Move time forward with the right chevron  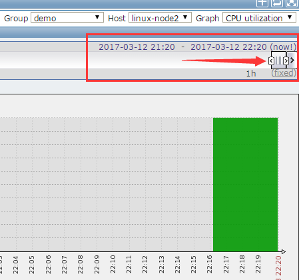click(x=292, y=61)
